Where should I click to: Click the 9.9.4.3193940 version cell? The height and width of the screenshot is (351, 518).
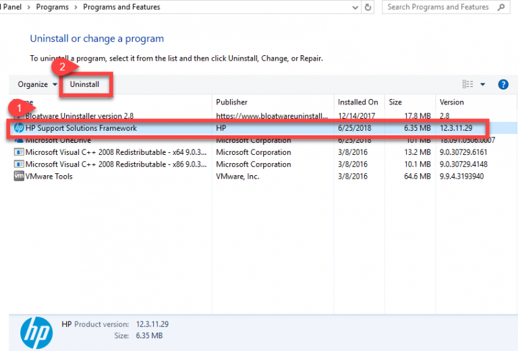[x=461, y=177]
